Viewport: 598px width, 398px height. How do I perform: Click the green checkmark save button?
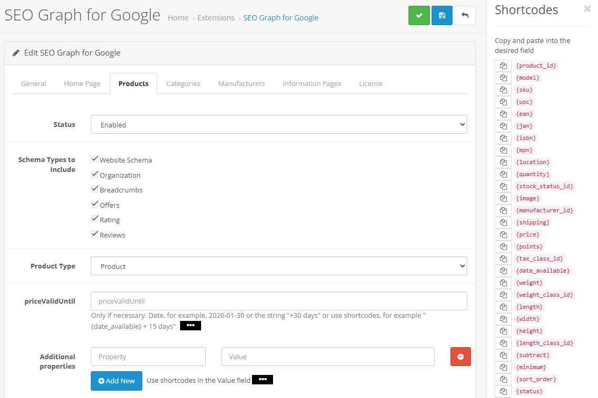coord(419,16)
